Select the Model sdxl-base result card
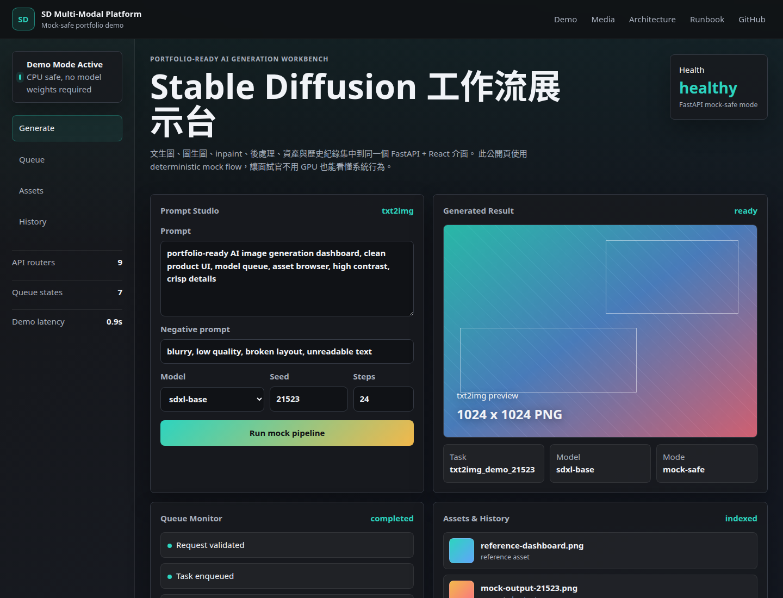 pos(600,463)
